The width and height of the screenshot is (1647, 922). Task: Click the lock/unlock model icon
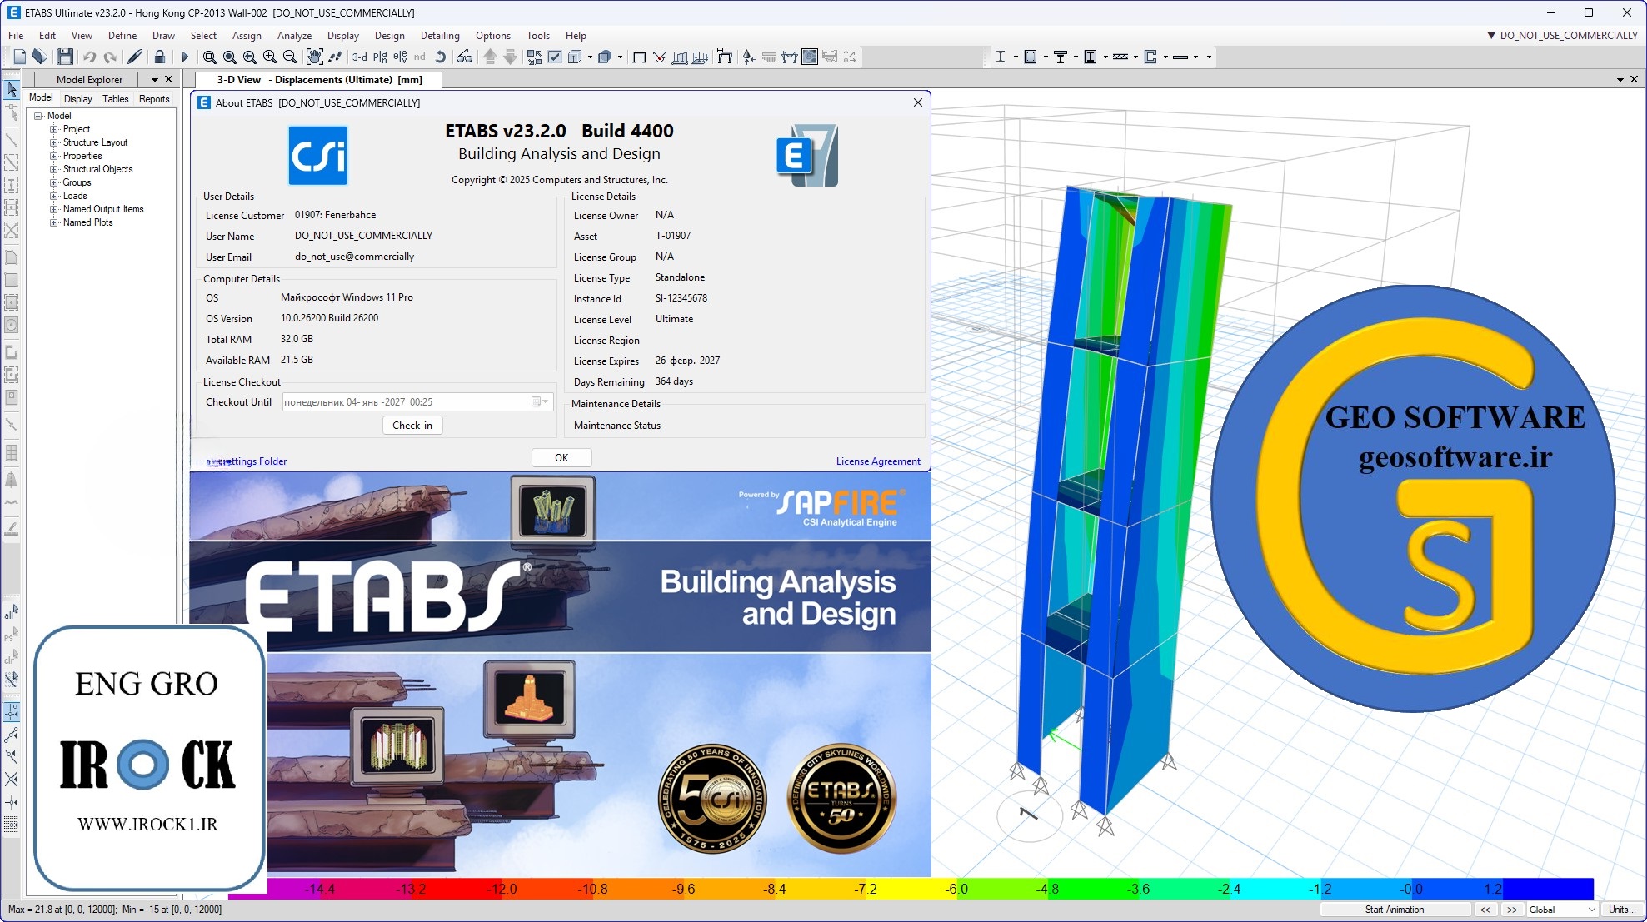(159, 57)
